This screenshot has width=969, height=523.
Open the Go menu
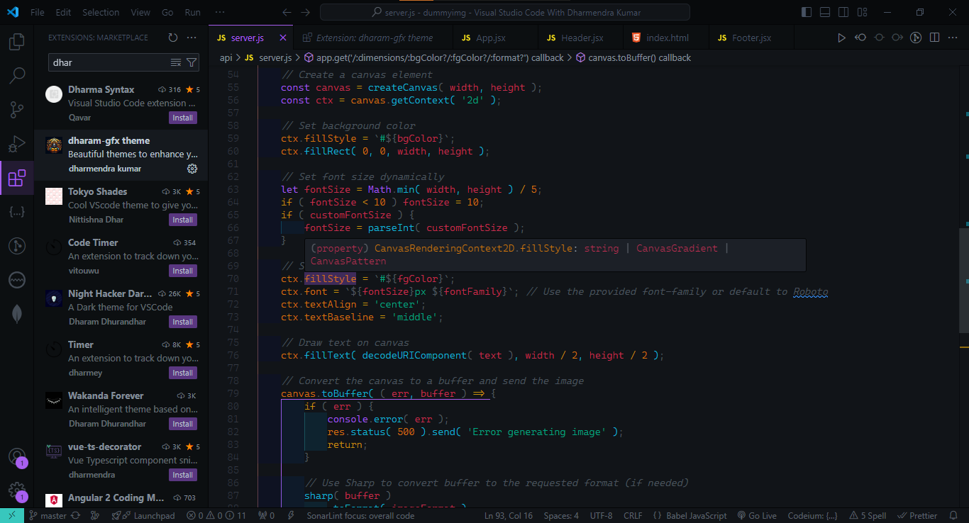point(167,12)
